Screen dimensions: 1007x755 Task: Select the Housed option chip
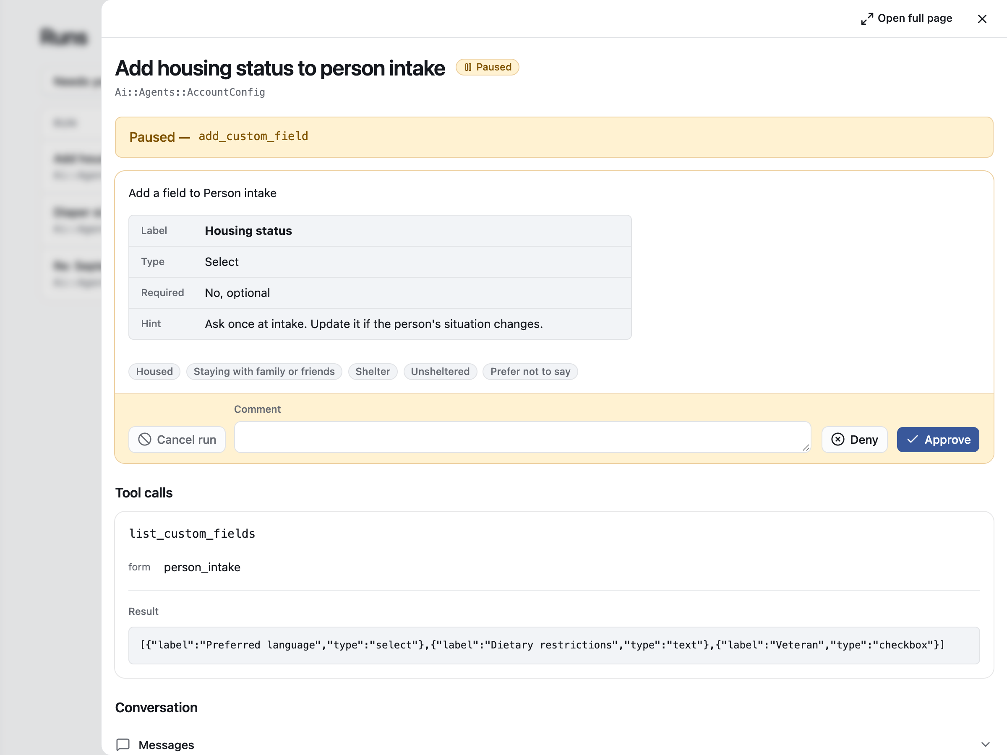point(154,371)
